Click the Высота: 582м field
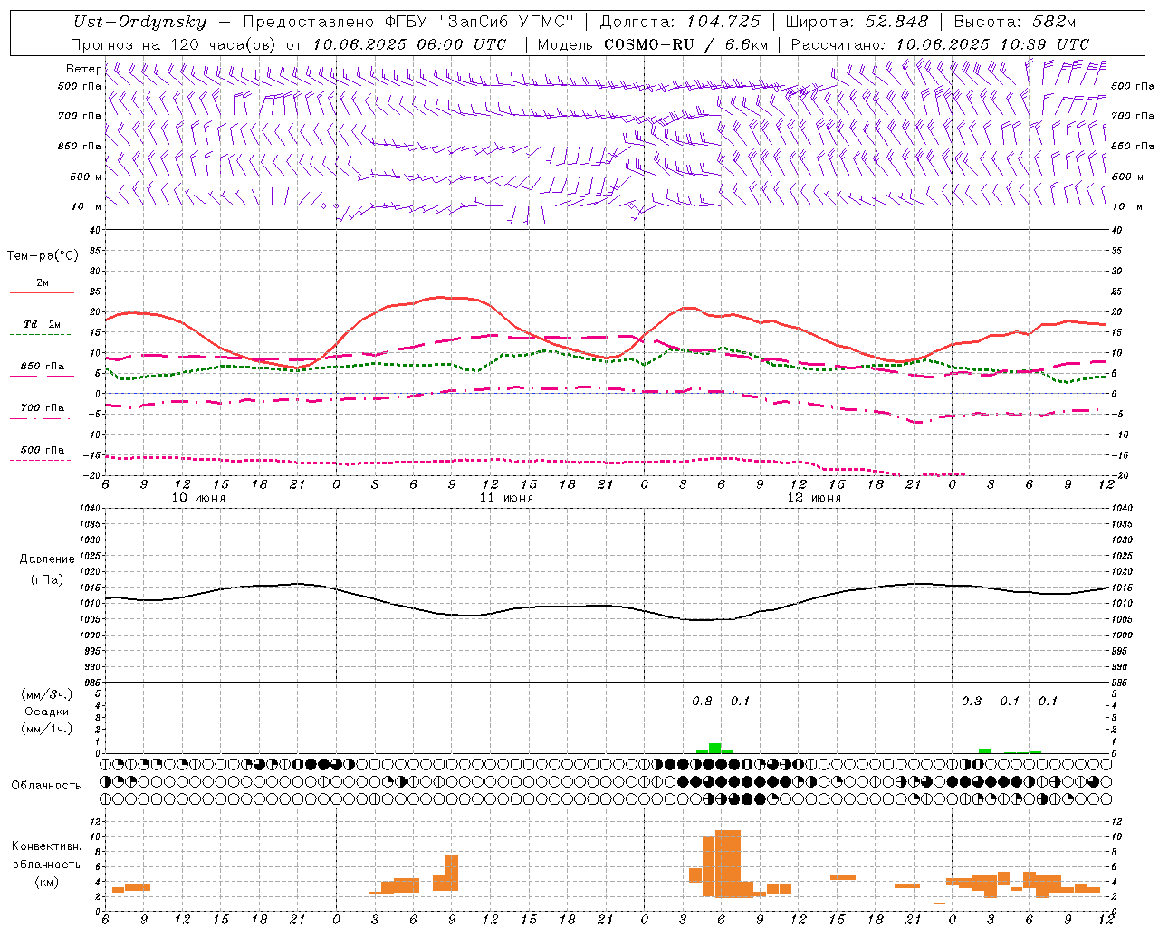This screenshot has height=927, width=1159. point(1014,22)
